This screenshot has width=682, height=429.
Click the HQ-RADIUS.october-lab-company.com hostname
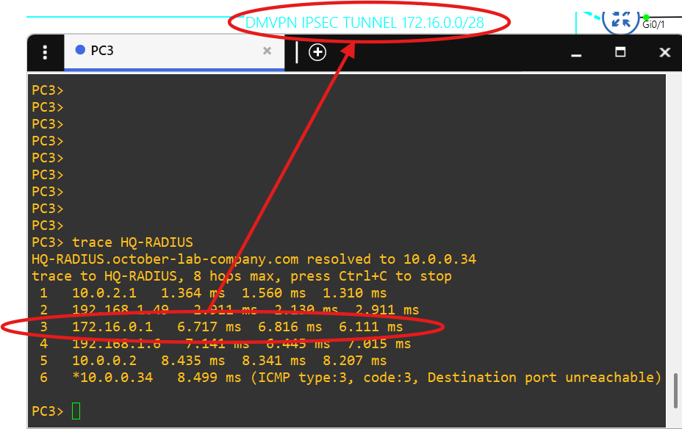pos(165,259)
